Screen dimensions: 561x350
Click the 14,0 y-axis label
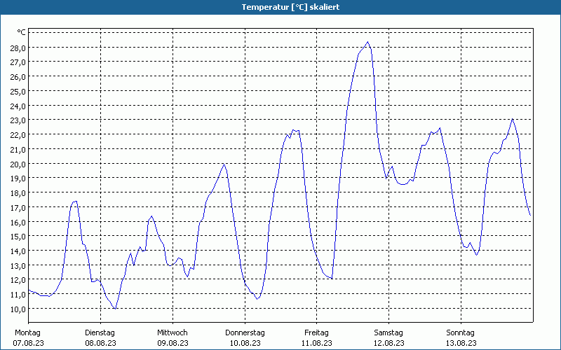click(18, 251)
